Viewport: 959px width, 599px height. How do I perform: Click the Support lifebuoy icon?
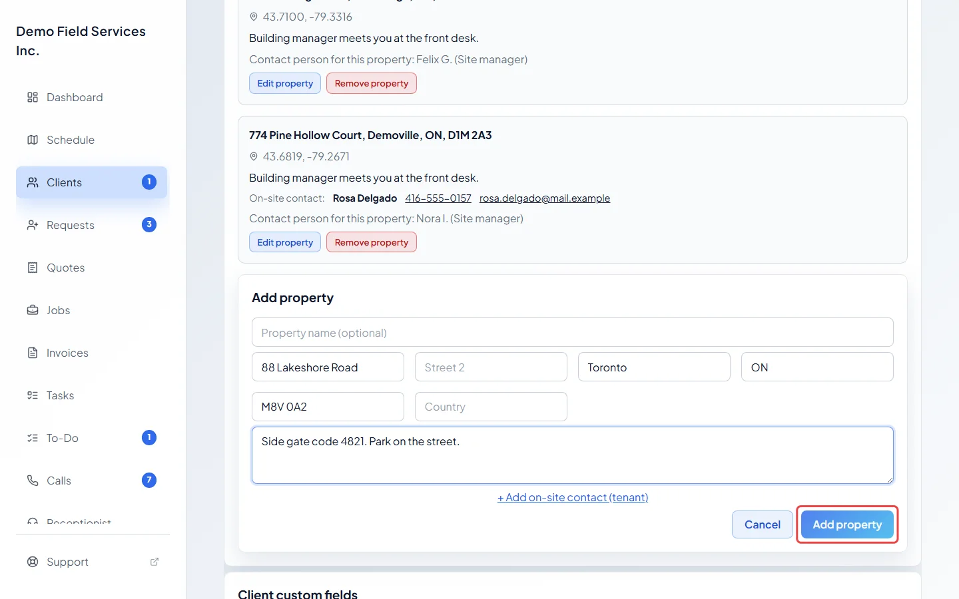33,562
